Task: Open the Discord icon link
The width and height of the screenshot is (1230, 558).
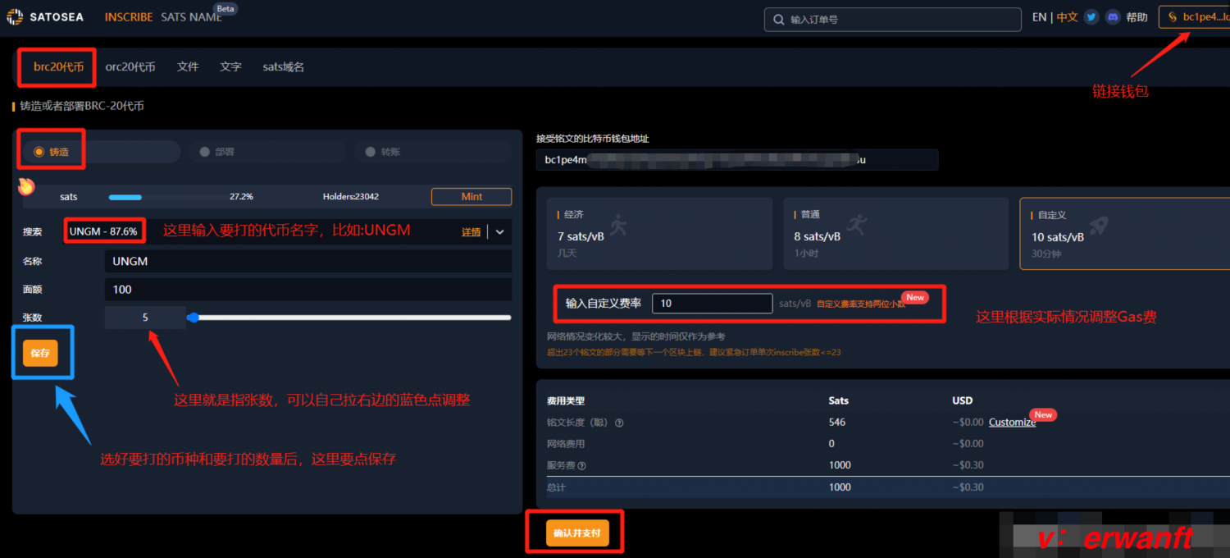Action: click(x=1113, y=17)
